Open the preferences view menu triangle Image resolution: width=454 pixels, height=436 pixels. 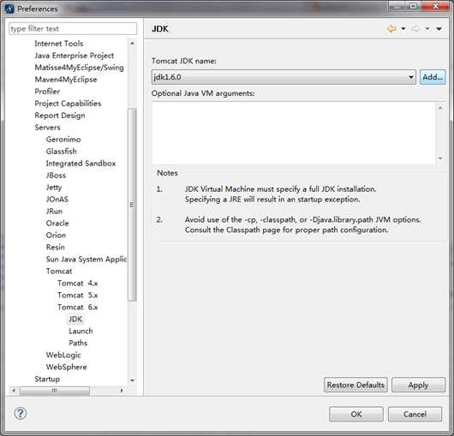click(x=439, y=28)
